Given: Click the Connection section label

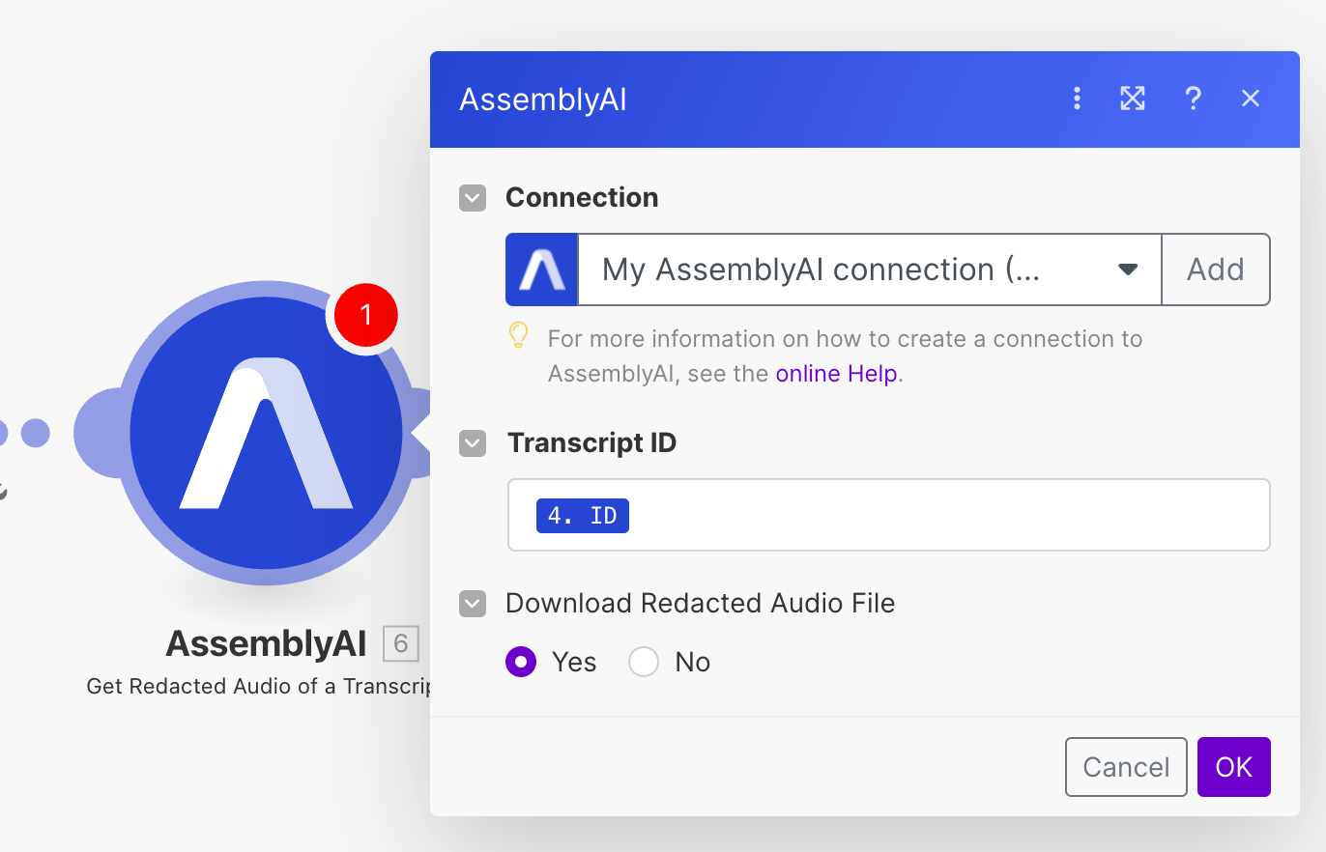Looking at the screenshot, I should click(x=582, y=197).
